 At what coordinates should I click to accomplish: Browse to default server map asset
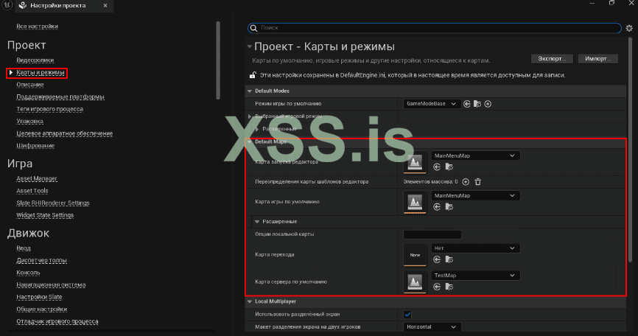click(449, 287)
